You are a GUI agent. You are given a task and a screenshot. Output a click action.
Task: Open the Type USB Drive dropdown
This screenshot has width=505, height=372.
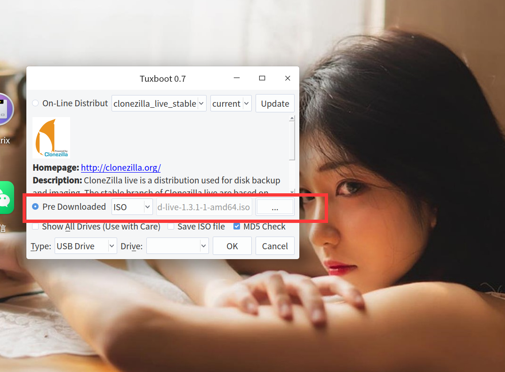point(86,246)
